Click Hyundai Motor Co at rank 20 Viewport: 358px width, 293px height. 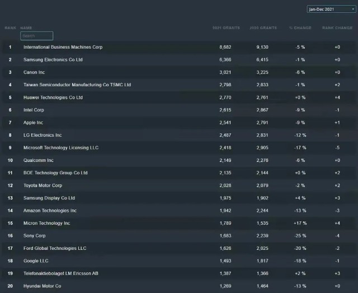[43, 286]
